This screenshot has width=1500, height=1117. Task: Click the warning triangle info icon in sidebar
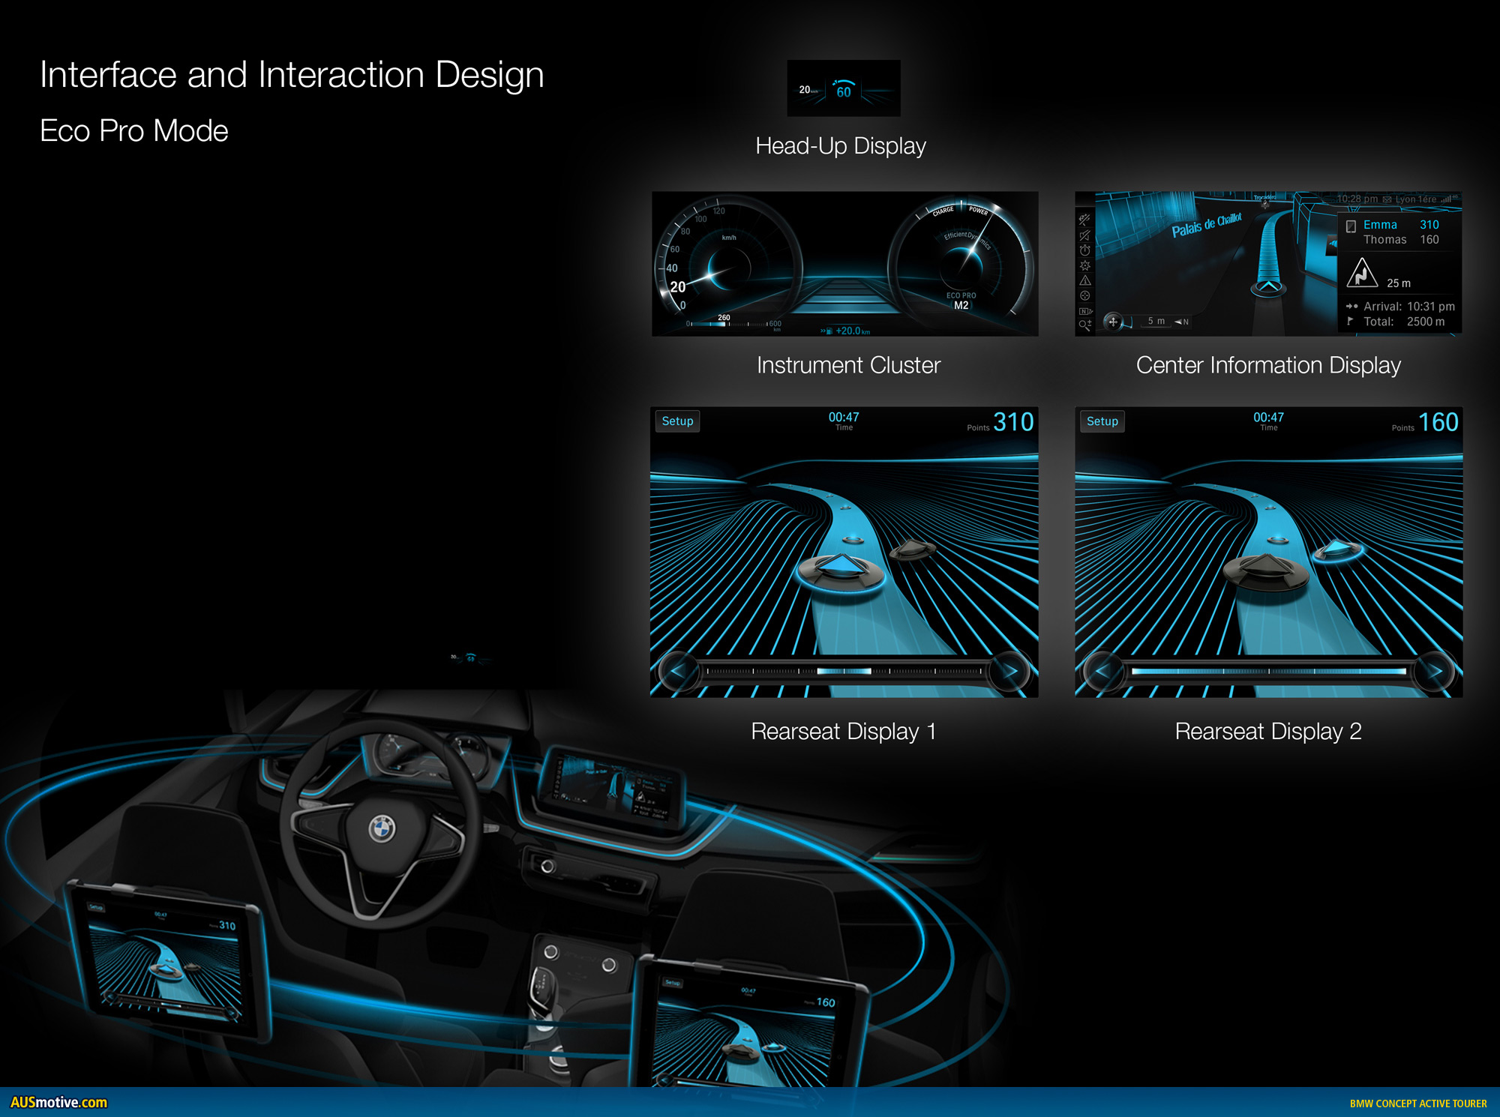pyautogui.click(x=1084, y=280)
